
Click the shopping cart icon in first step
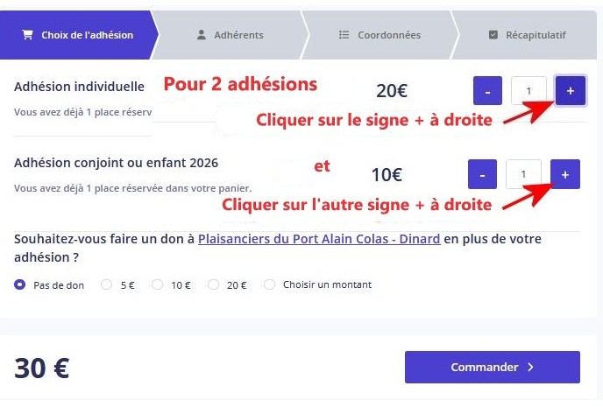(x=27, y=35)
